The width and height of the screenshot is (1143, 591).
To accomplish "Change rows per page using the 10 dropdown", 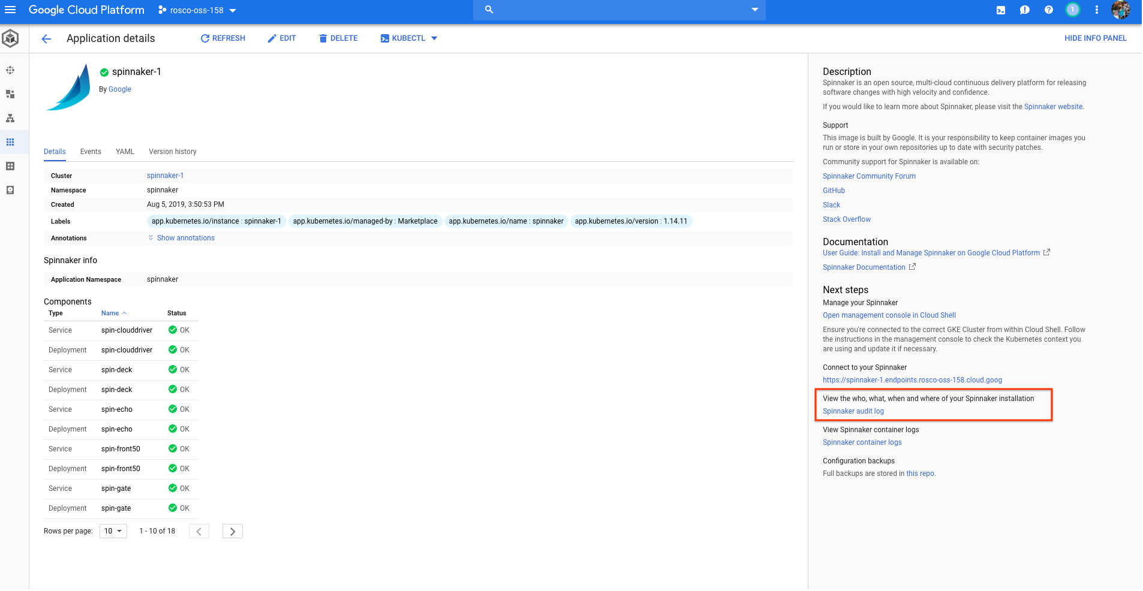I will 113,531.
